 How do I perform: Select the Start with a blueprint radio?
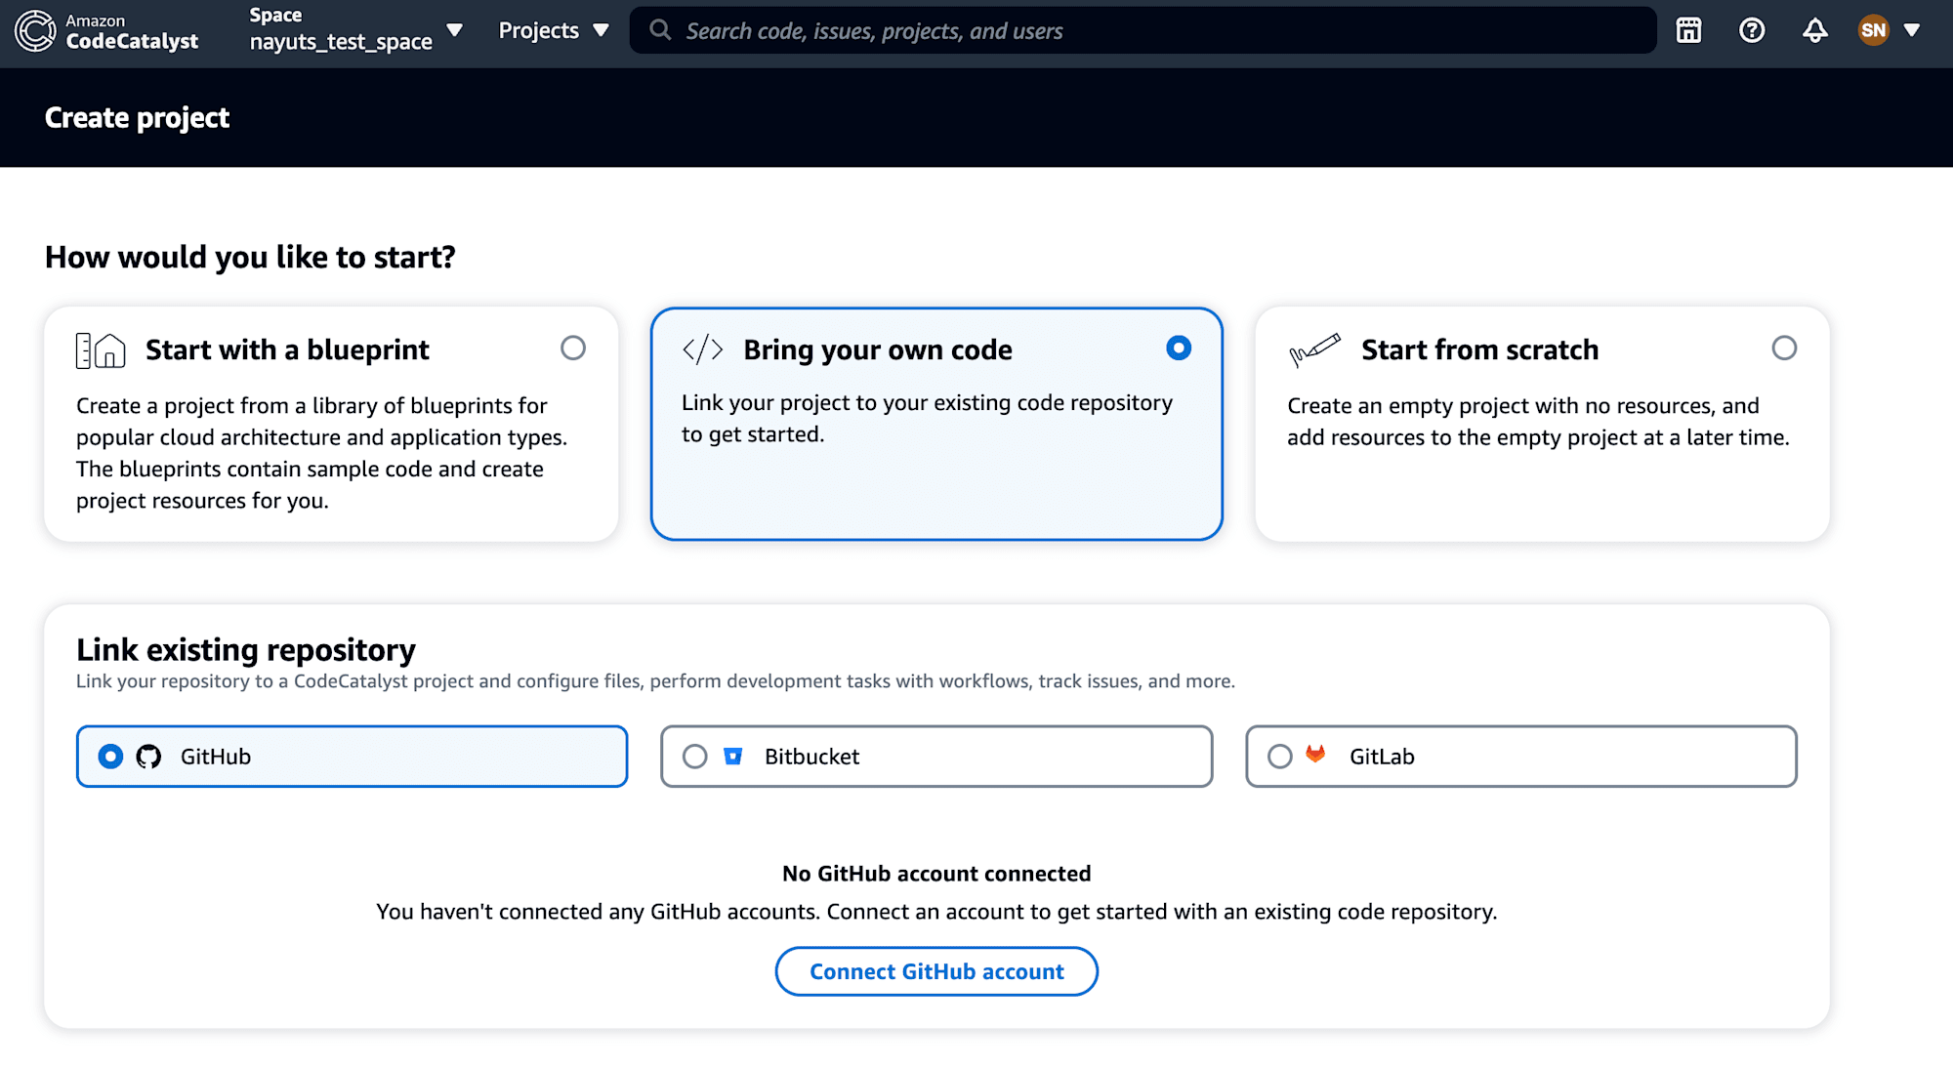click(573, 349)
